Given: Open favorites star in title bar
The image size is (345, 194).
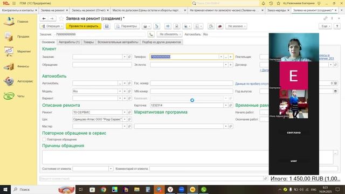Looking at the screenshot, I should coord(279,3).
